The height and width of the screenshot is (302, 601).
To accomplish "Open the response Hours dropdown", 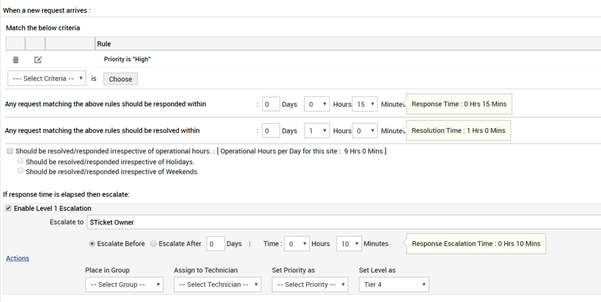I will [317, 104].
